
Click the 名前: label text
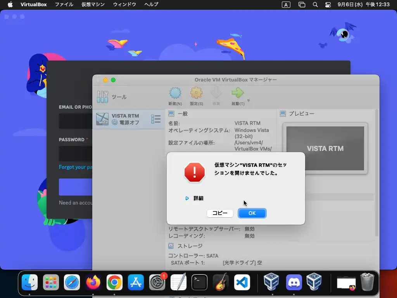(174, 123)
